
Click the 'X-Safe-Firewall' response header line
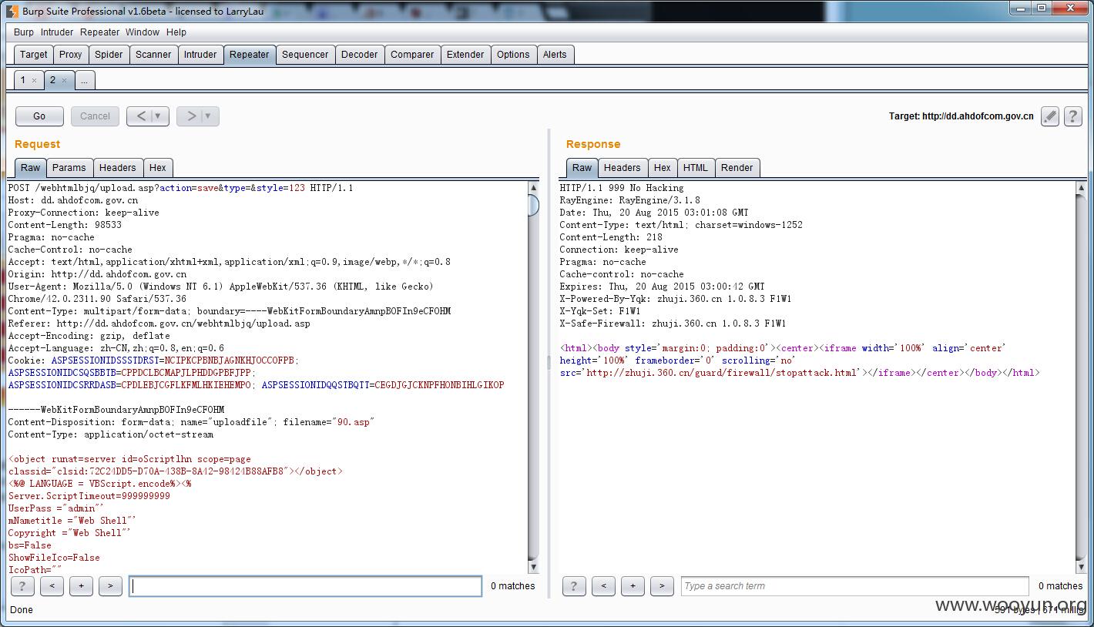coord(673,324)
